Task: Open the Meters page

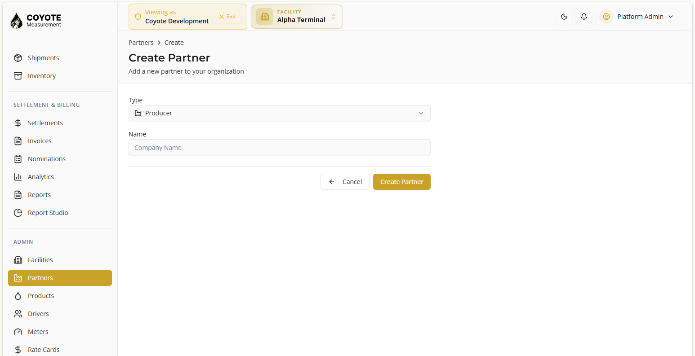Action: (60, 332)
